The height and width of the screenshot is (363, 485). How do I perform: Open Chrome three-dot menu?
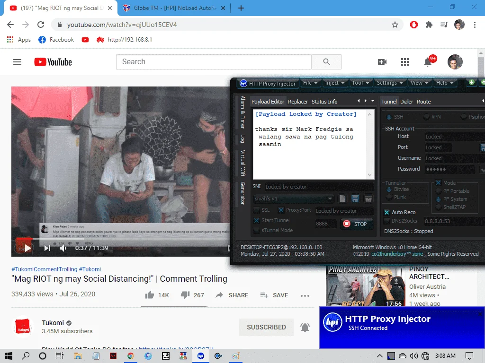475,25
